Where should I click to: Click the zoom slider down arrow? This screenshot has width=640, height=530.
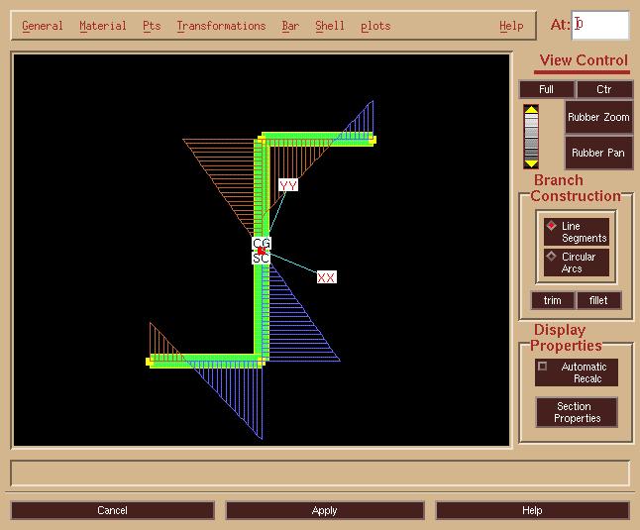click(531, 163)
